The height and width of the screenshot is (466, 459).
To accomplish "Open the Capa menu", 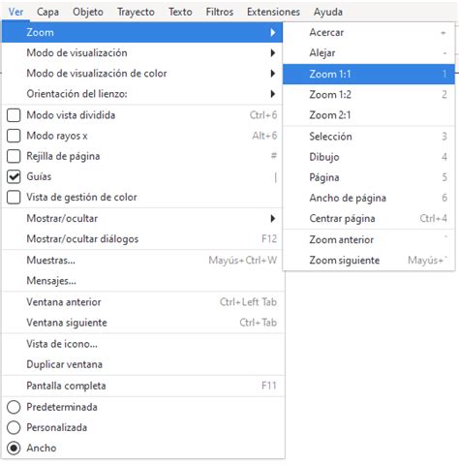I will (x=47, y=12).
